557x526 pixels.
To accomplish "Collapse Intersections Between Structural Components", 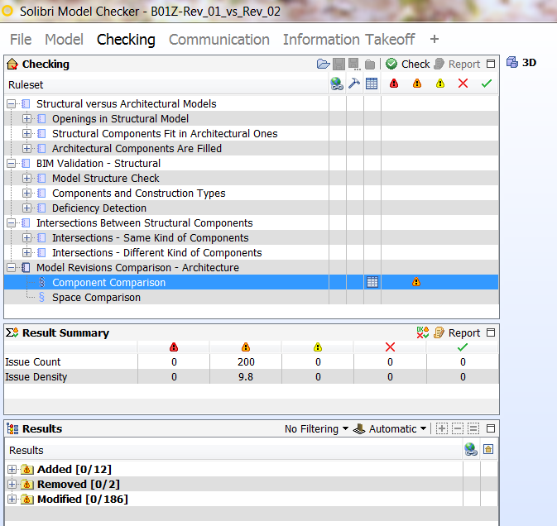I will pyautogui.click(x=12, y=223).
